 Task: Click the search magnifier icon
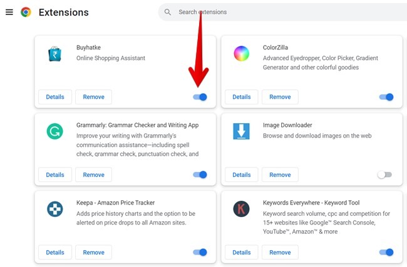(x=168, y=12)
